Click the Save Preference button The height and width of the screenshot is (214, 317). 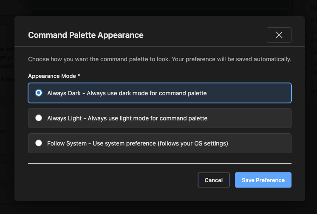coord(263,180)
